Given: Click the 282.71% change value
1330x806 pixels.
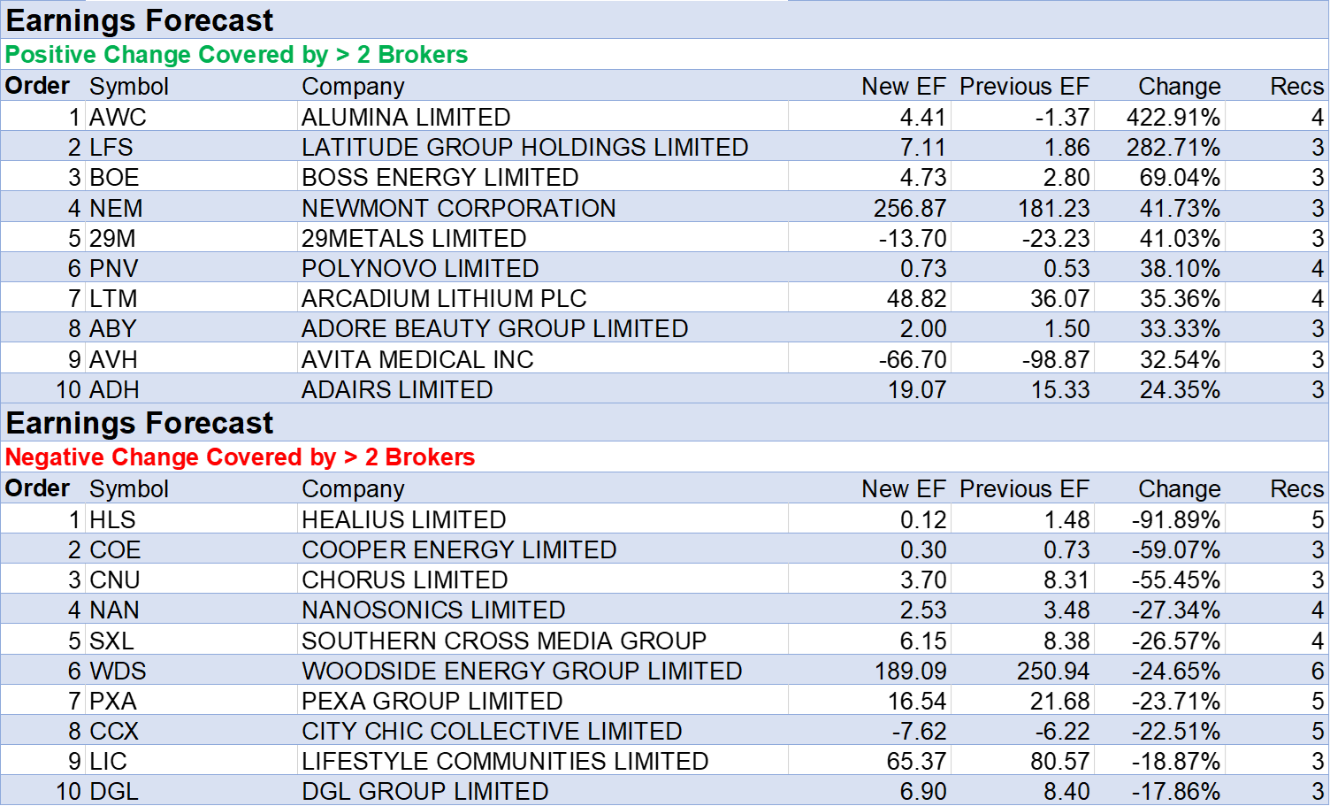Looking at the screenshot, I should point(1173,147).
